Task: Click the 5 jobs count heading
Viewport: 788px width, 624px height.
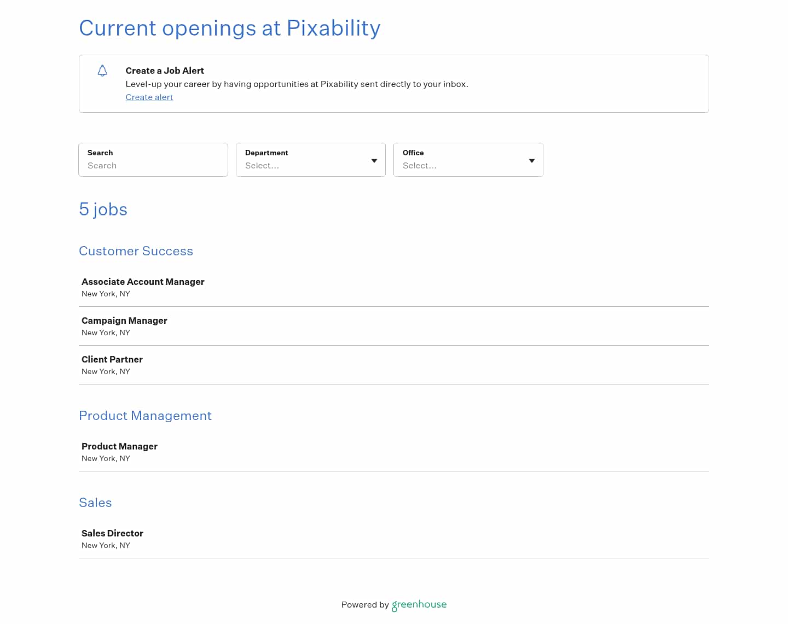Action: (103, 209)
